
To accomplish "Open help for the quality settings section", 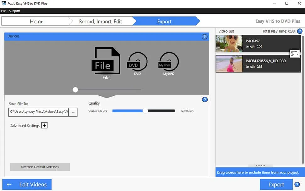I will (205, 100).
